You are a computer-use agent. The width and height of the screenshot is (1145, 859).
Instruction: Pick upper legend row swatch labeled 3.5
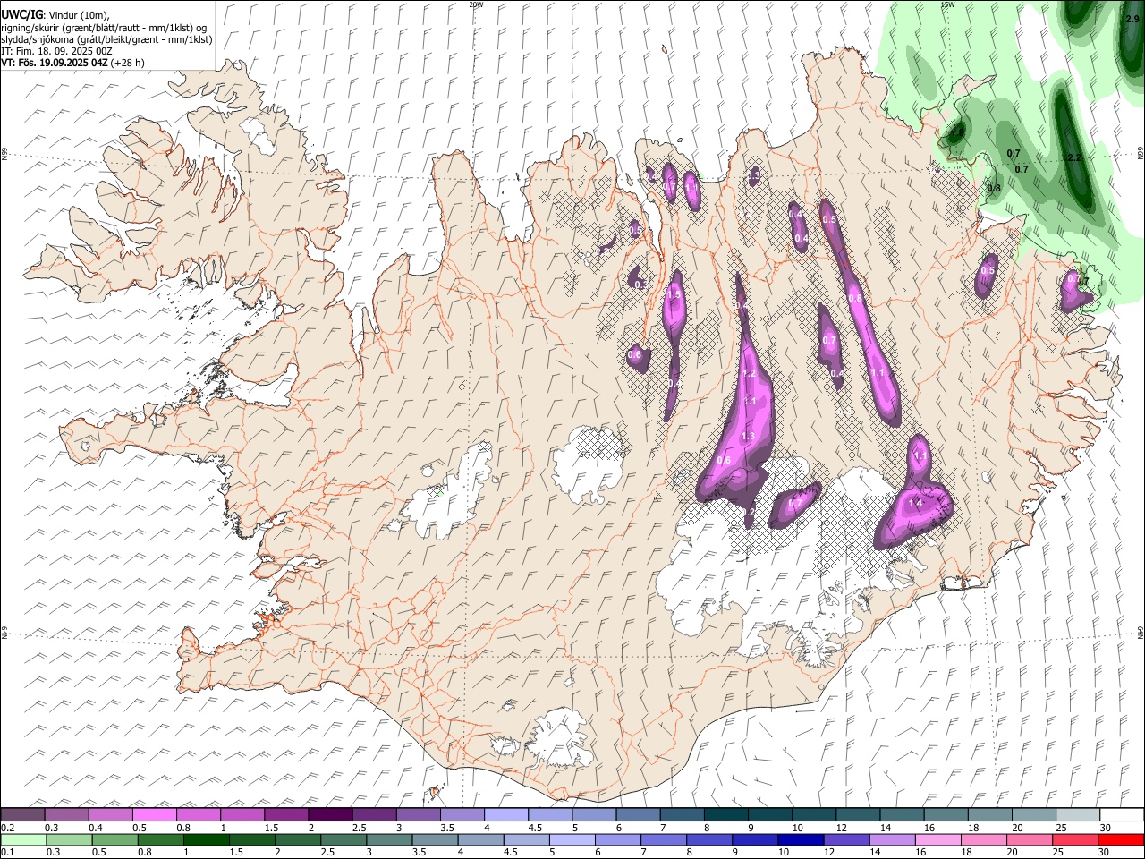[x=462, y=814]
